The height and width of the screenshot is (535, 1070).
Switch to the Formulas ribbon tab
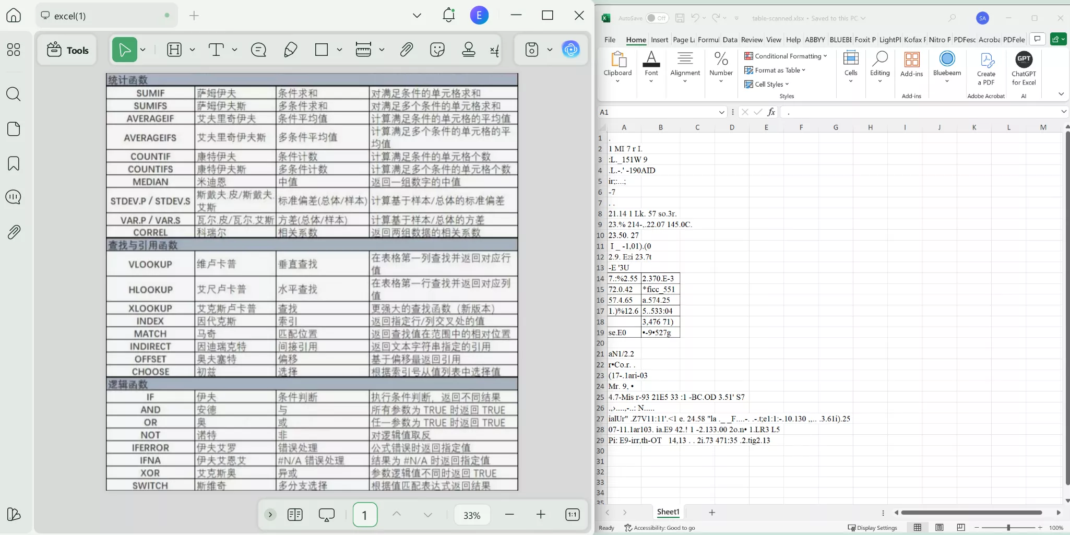click(x=709, y=40)
